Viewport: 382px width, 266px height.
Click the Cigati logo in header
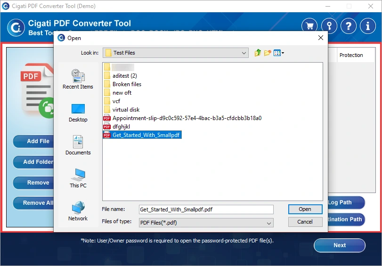(16, 27)
